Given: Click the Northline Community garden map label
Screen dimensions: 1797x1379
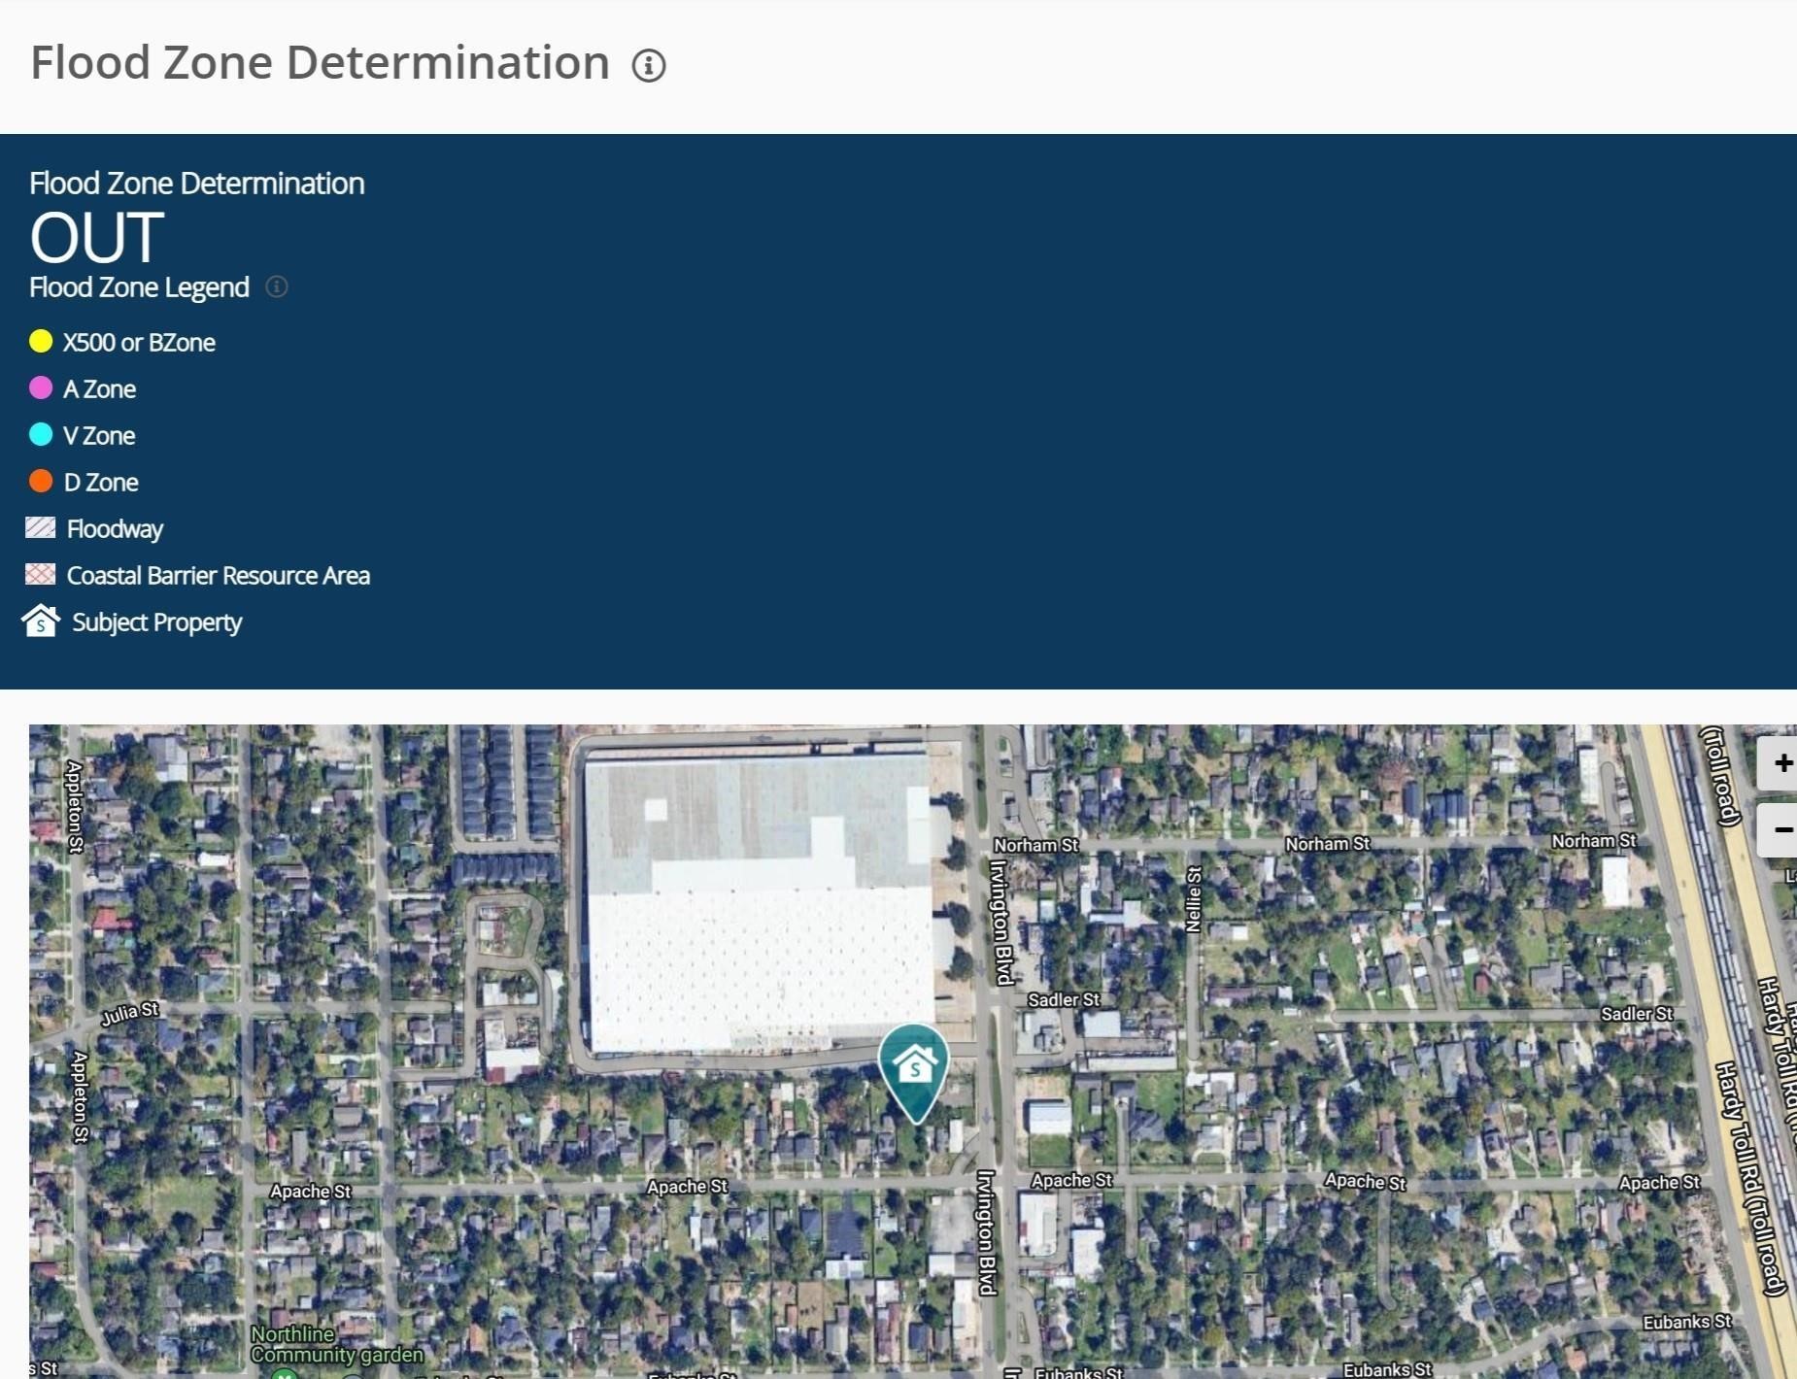Looking at the screenshot, I should pyautogui.click(x=336, y=1344).
